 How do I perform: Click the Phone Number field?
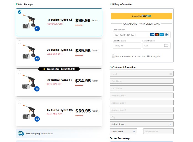[x=141, y=96]
